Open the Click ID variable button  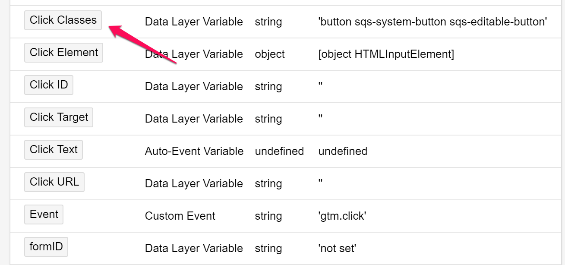coord(49,85)
